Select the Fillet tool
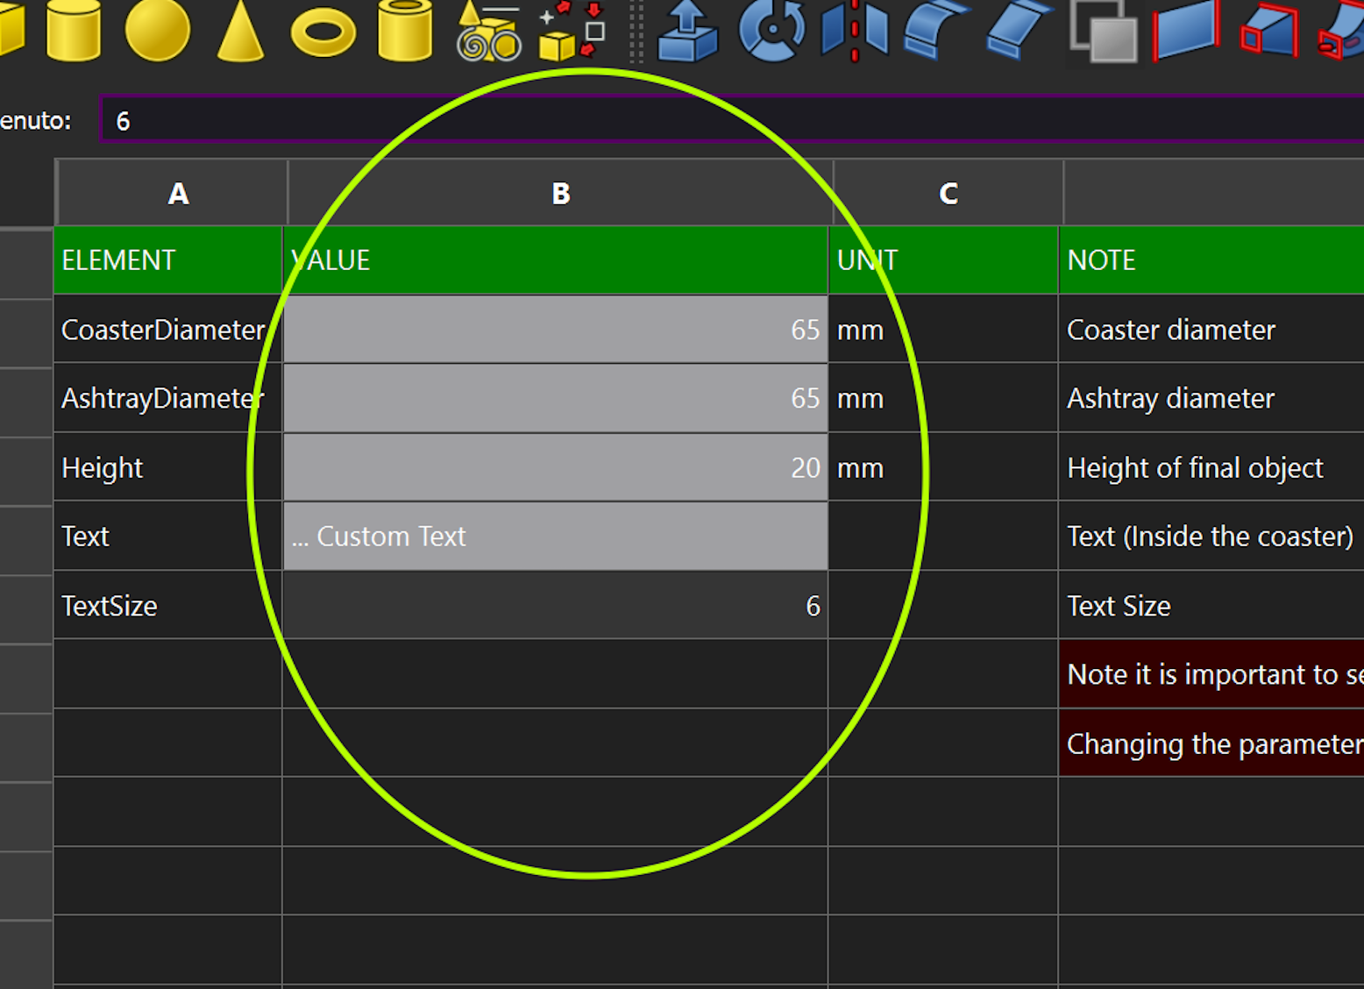The width and height of the screenshot is (1364, 989). [x=936, y=32]
